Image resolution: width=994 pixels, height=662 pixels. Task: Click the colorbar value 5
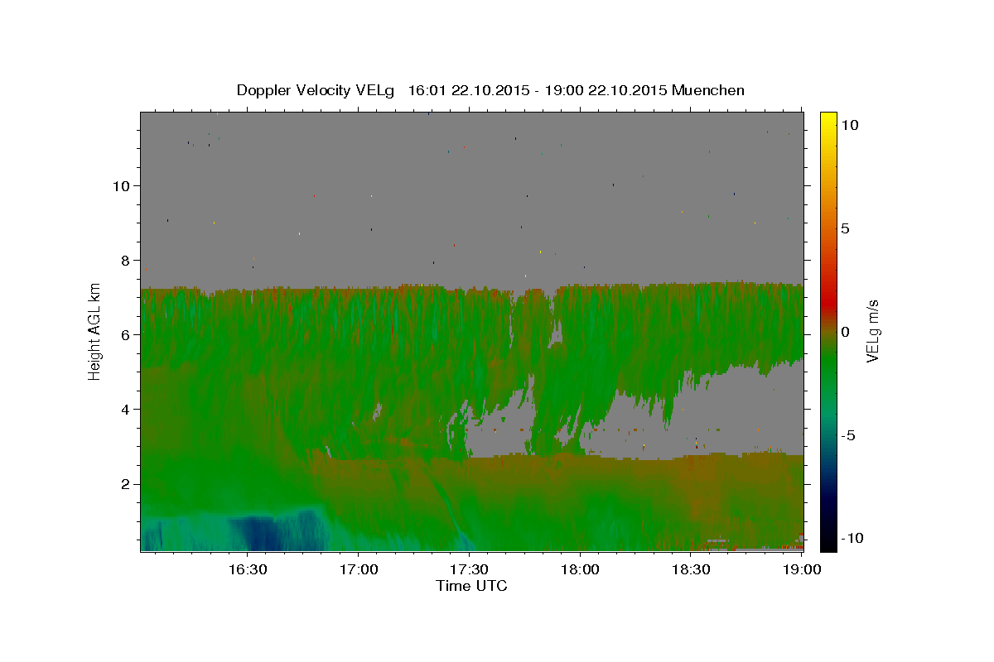pyautogui.click(x=845, y=228)
